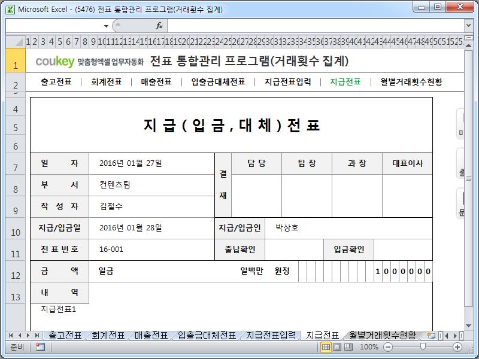The width and height of the screenshot is (479, 359).
Task: Click the 회계전표 navigation link in header
Action: click(107, 82)
